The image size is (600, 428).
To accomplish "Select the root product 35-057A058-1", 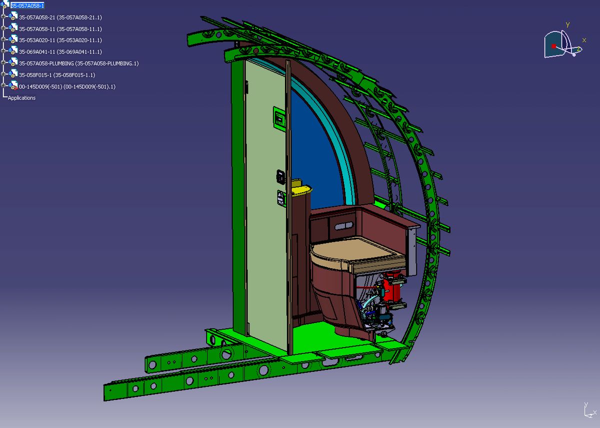I will (x=27, y=6).
